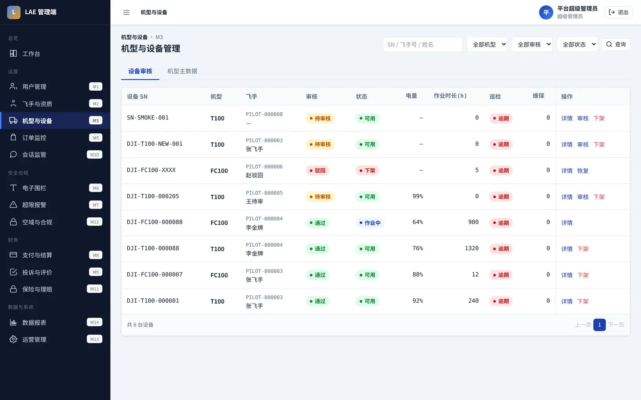This screenshot has height=400, width=641.
Task: Open the 支付与结算 card icon
Action: pyautogui.click(x=13, y=255)
